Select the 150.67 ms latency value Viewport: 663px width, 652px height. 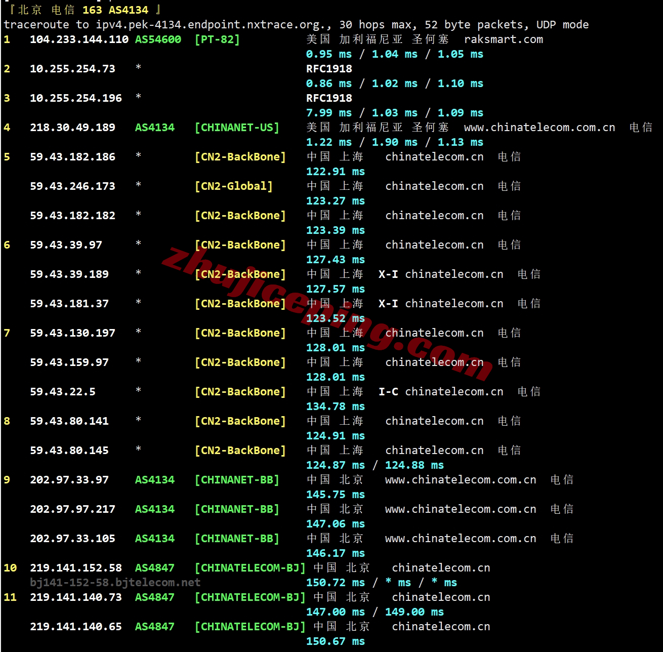[x=336, y=641]
